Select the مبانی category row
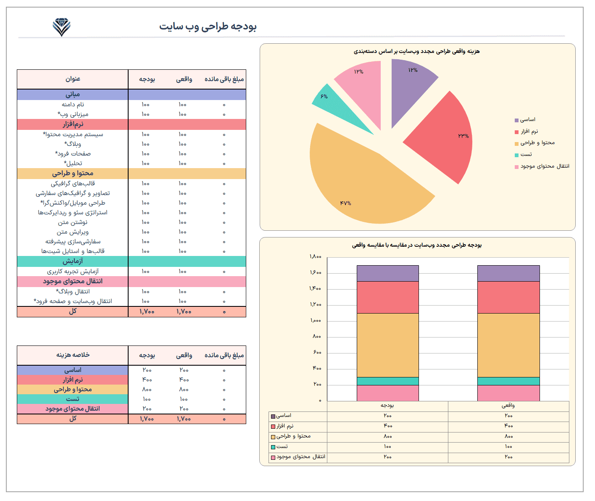The image size is (595, 501). click(132, 95)
